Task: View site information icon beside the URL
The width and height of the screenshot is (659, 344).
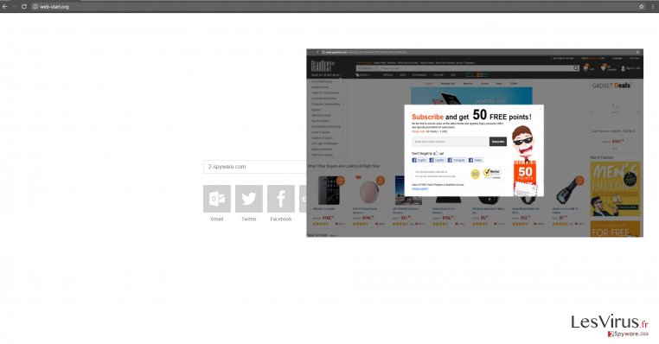Action: (35, 7)
